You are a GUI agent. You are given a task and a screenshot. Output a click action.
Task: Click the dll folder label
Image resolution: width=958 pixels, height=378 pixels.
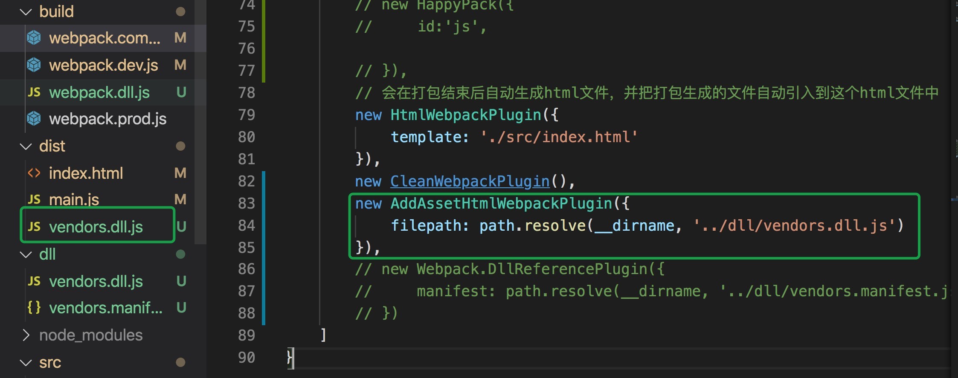(x=47, y=255)
